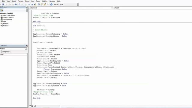The height and width of the screenshot is (108, 192).
Task: Click the Sheet1 worksheet icon
Action: tap(1, 17)
